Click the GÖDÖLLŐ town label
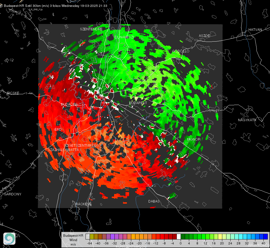This screenshot has width=270, height=248. click(x=181, y=51)
